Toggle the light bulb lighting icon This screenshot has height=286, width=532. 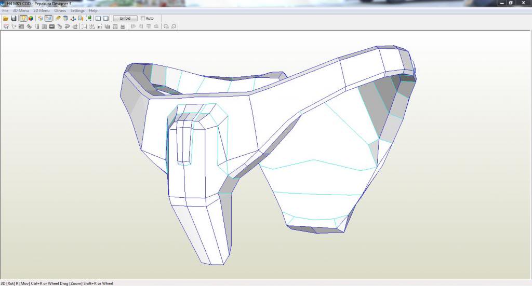[x=23, y=18]
